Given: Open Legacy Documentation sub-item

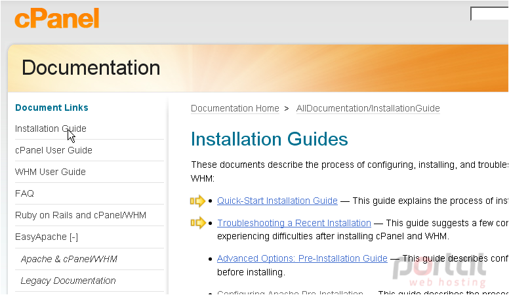Looking at the screenshot, I should [x=68, y=281].
